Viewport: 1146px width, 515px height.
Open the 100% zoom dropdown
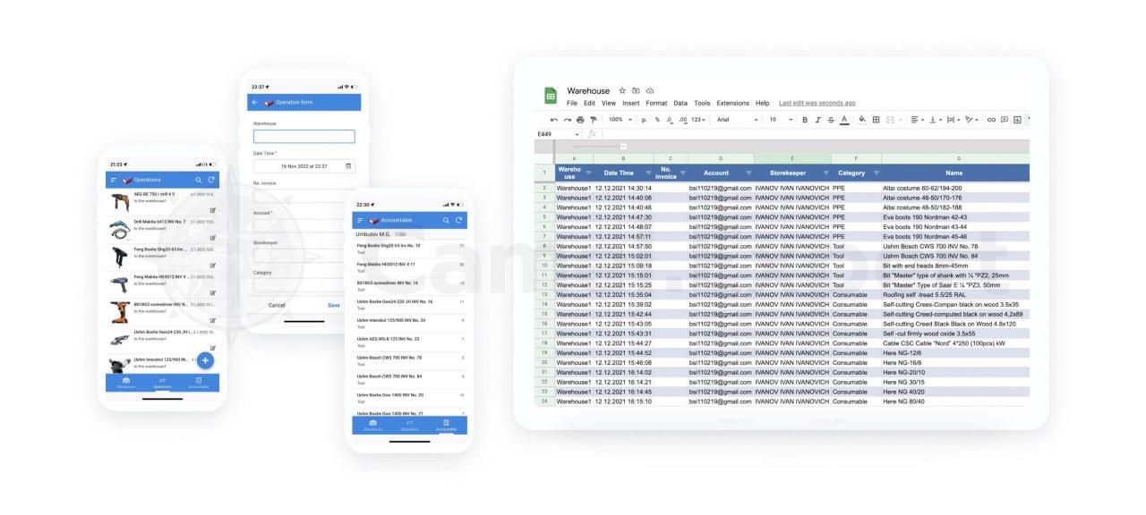(x=620, y=120)
